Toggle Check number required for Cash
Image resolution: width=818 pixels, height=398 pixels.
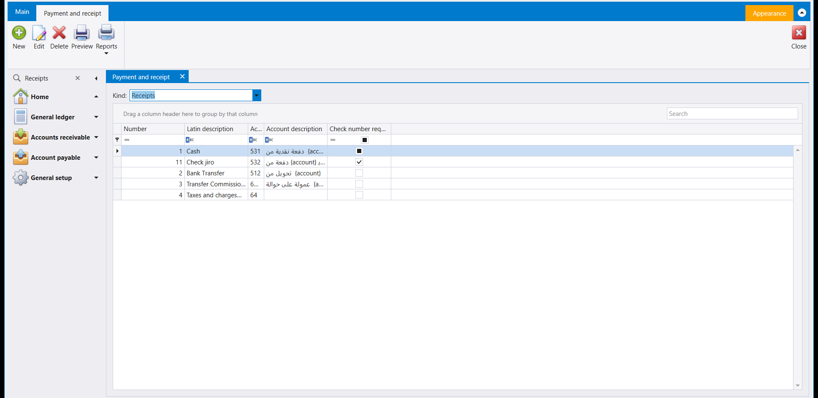pyautogui.click(x=359, y=151)
